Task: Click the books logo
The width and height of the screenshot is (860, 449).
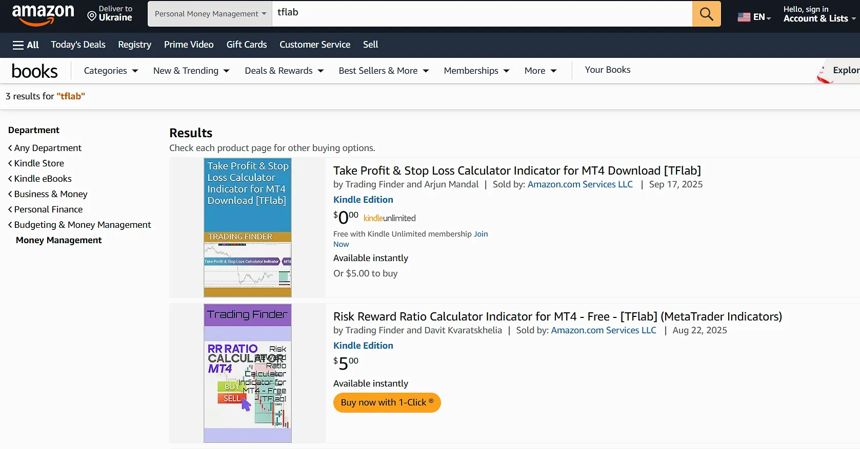Action: (x=34, y=71)
